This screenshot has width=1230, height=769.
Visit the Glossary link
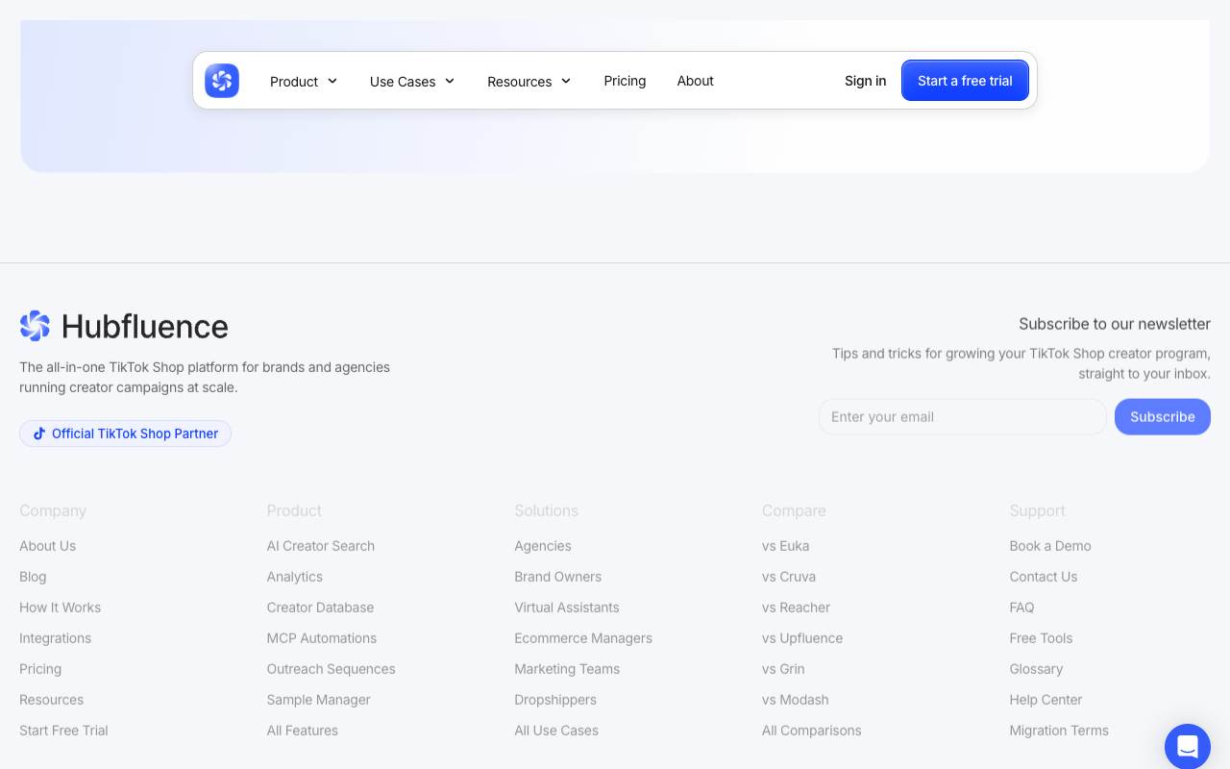tap(1037, 669)
